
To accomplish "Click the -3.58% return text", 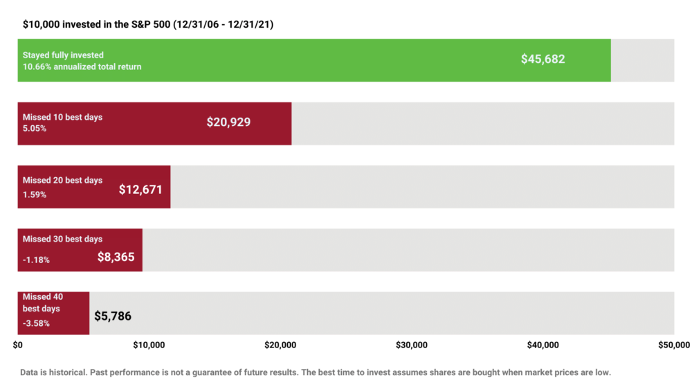I will tap(36, 323).
